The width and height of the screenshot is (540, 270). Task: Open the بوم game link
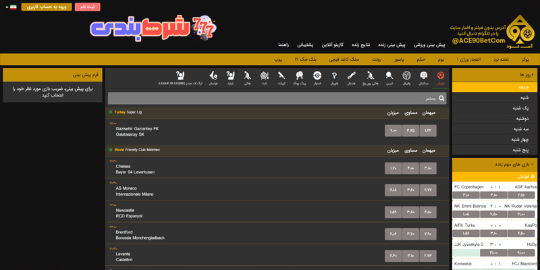[441, 59]
